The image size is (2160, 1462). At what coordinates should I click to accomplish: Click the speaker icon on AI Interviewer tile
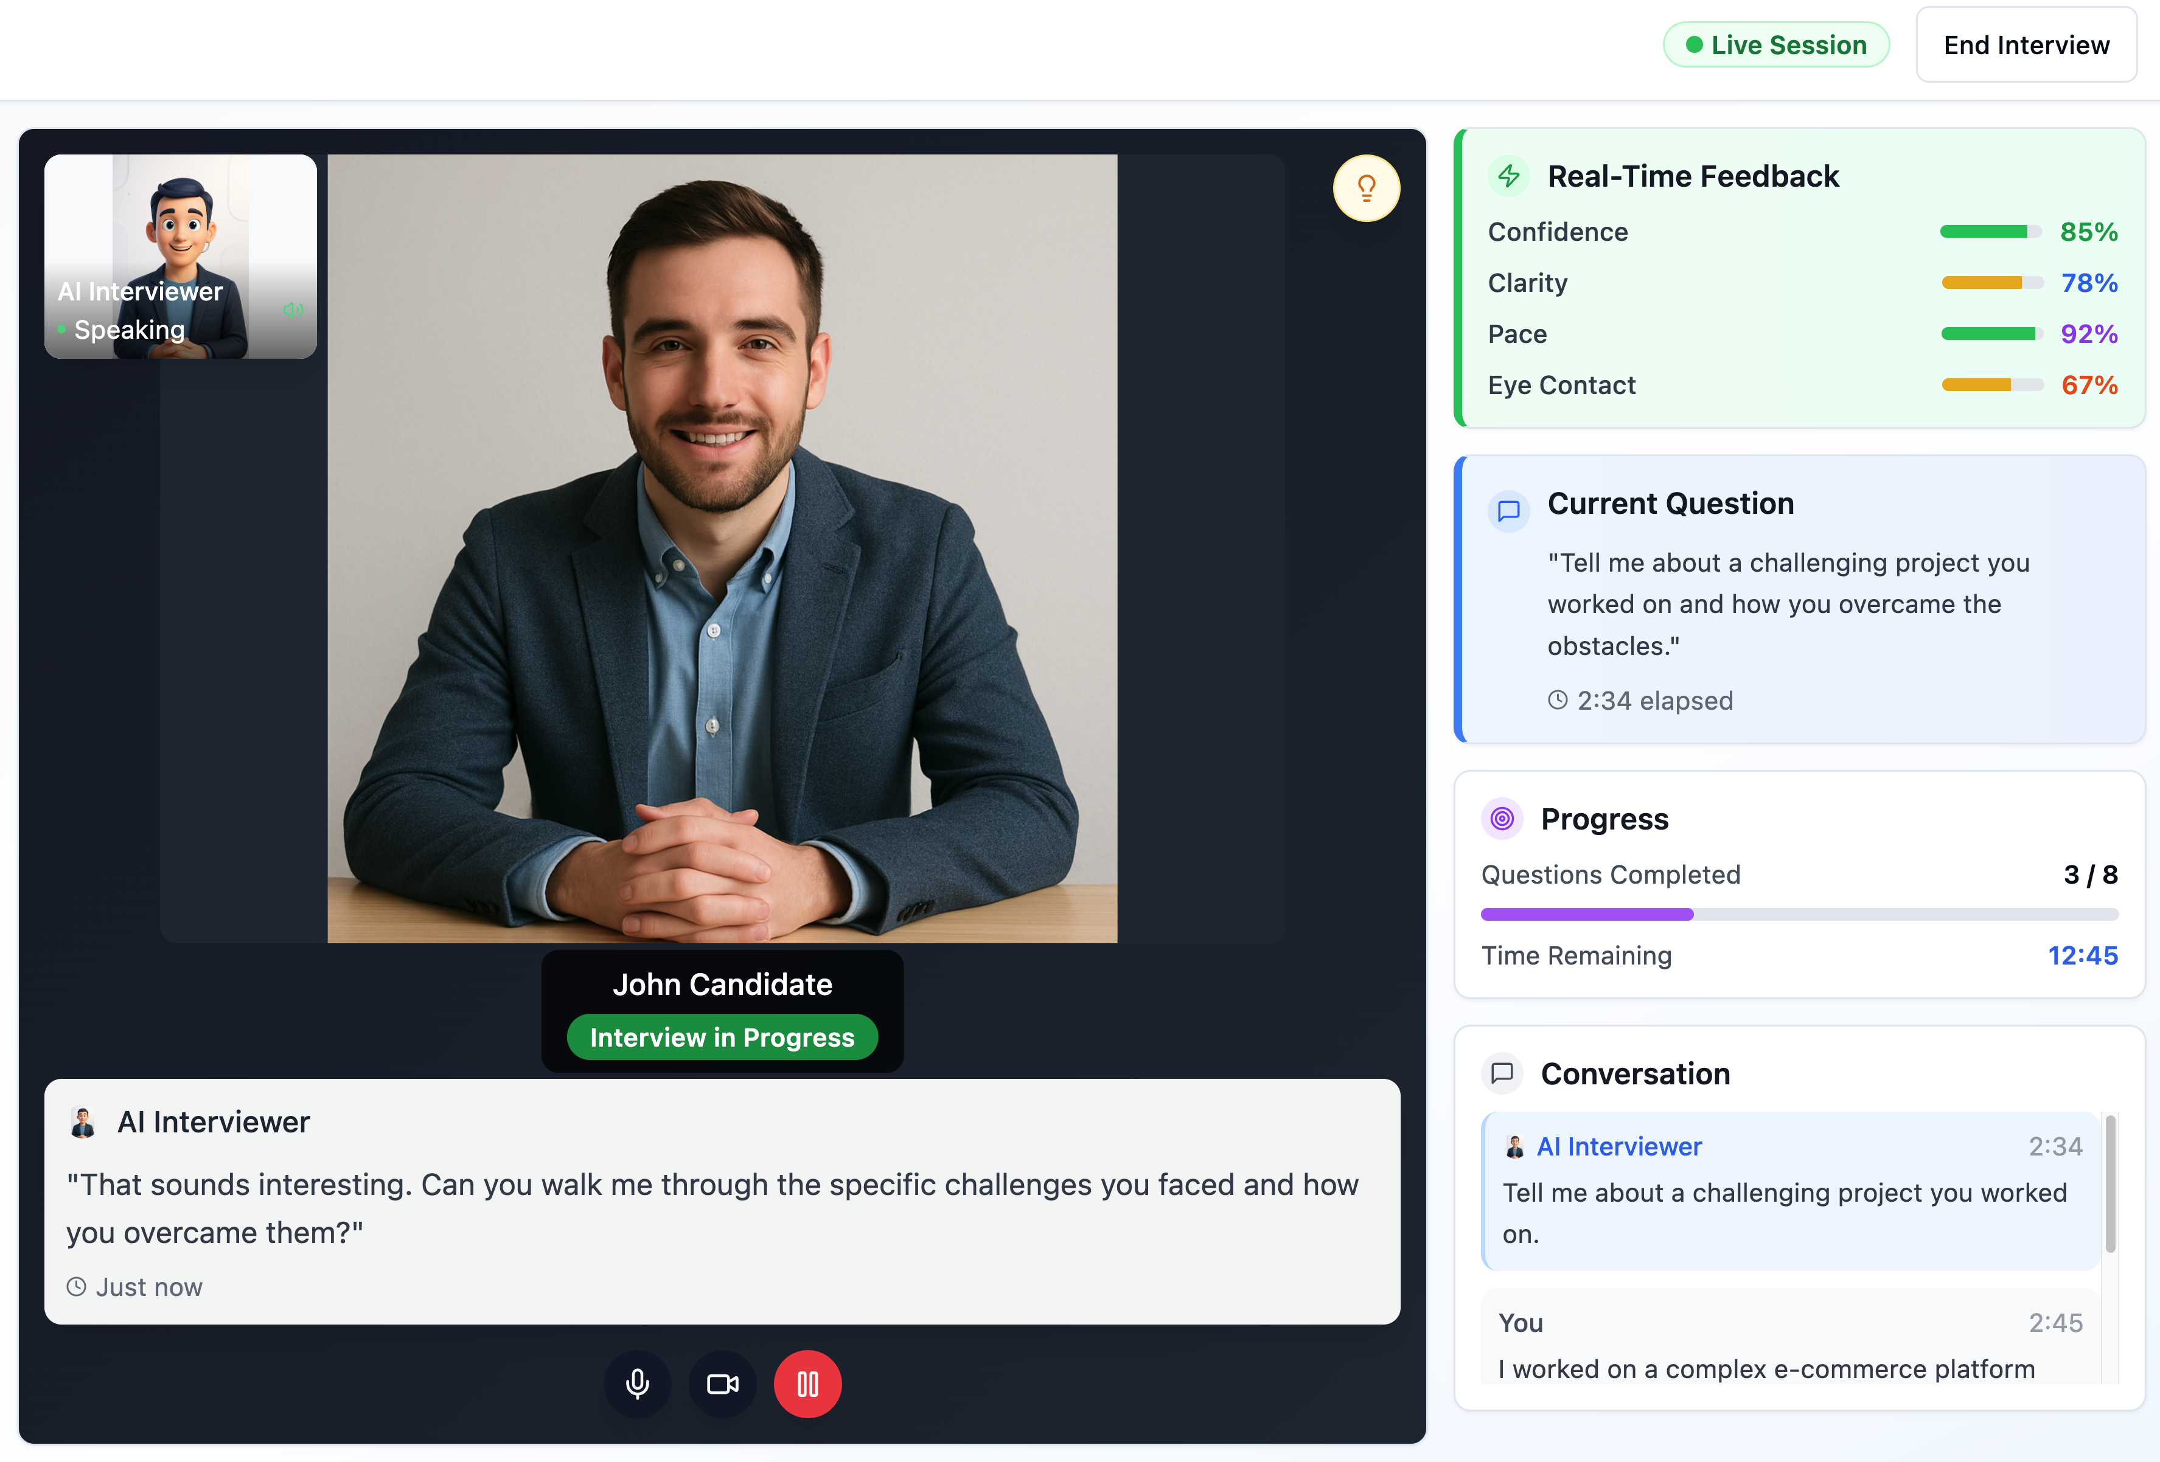pyautogui.click(x=293, y=310)
